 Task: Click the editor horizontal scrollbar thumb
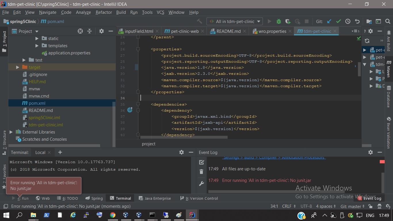coord(184,137)
